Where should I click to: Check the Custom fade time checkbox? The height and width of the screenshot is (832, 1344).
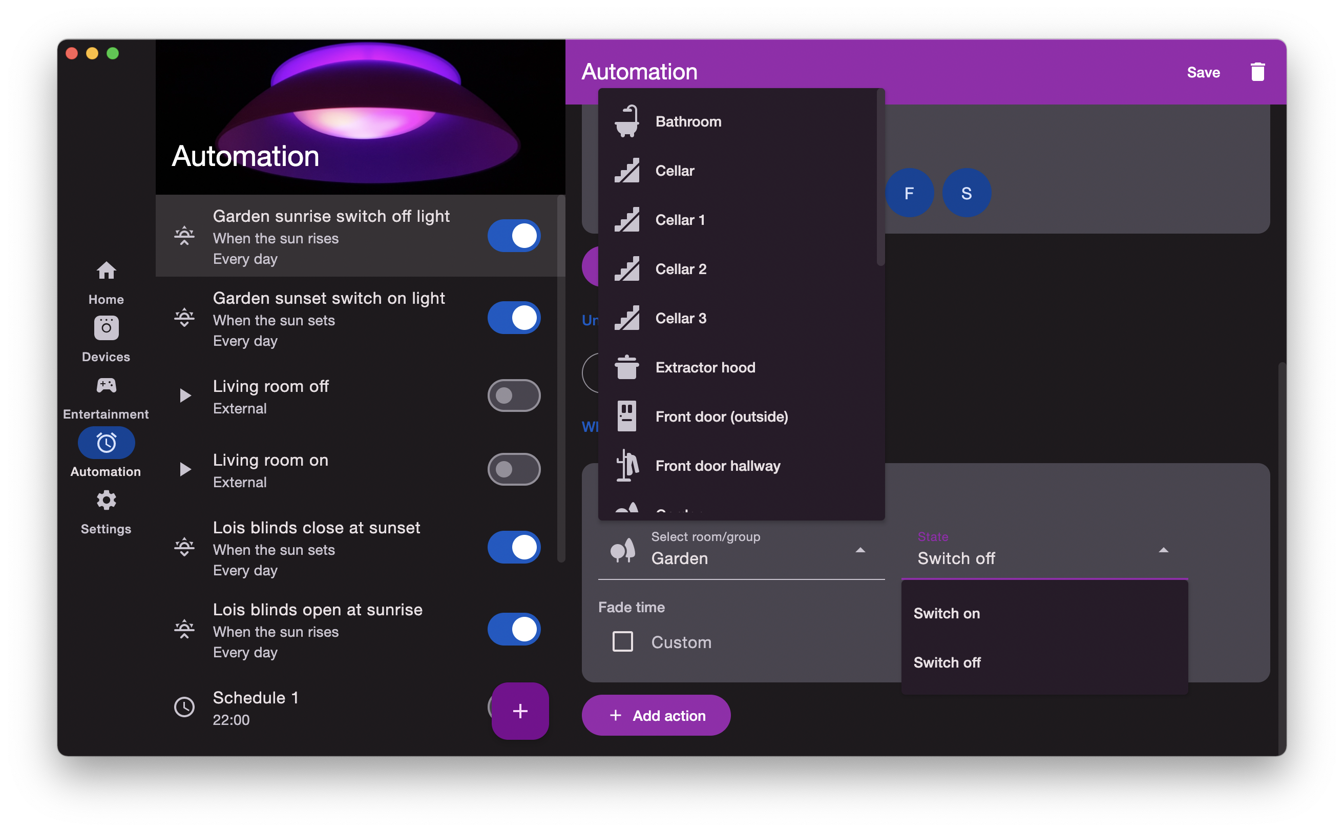click(622, 641)
